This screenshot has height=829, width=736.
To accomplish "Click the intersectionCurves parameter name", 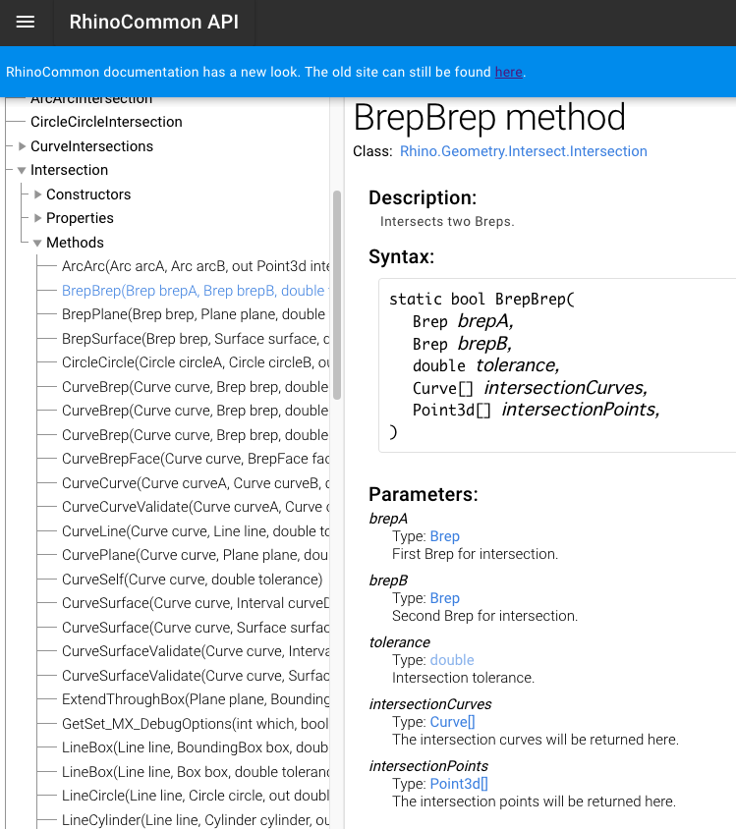I will pyautogui.click(x=430, y=704).
